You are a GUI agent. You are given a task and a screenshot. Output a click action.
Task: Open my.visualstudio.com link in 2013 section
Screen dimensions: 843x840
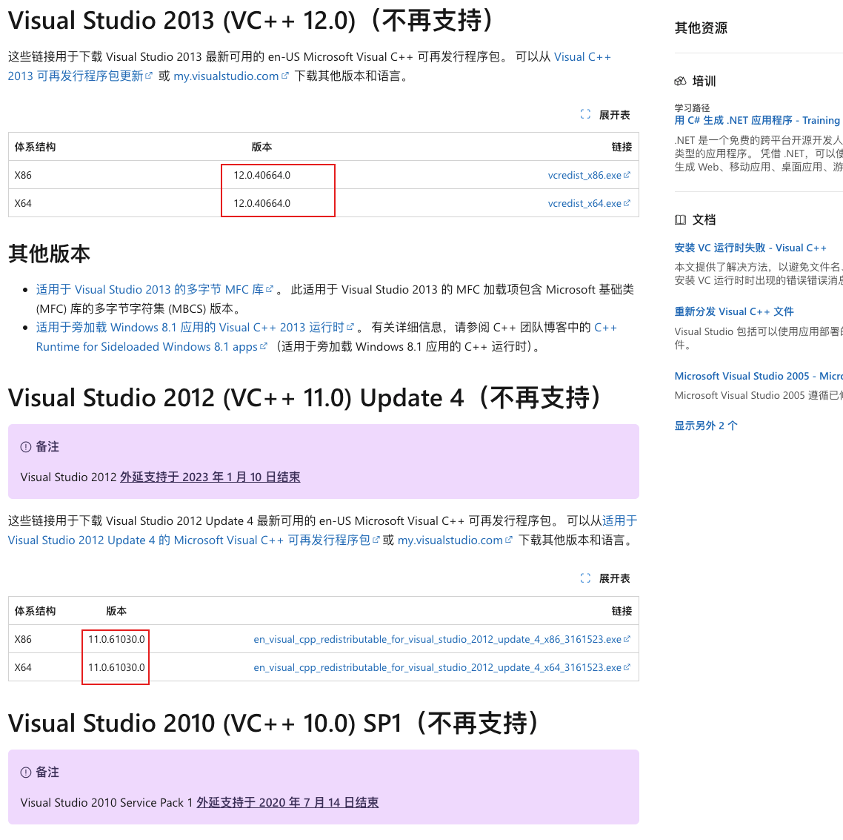pyautogui.click(x=227, y=76)
